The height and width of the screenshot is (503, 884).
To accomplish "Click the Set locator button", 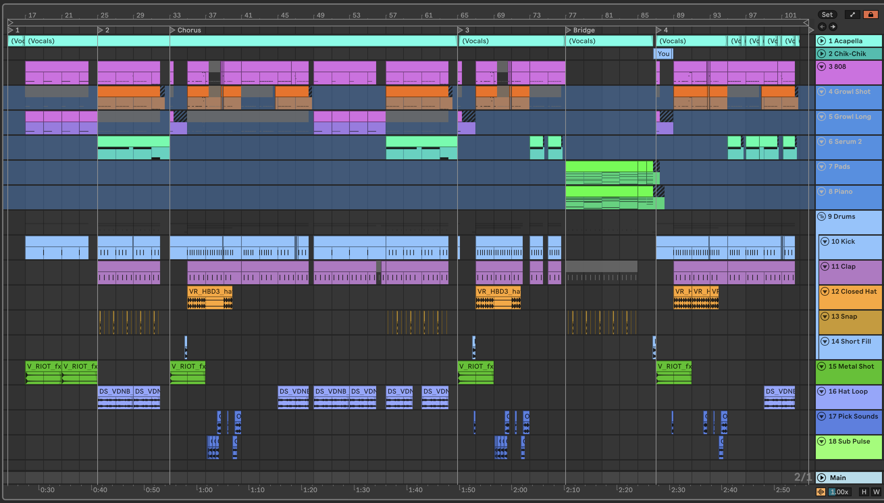I will pyautogui.click(x=827, y=15).
